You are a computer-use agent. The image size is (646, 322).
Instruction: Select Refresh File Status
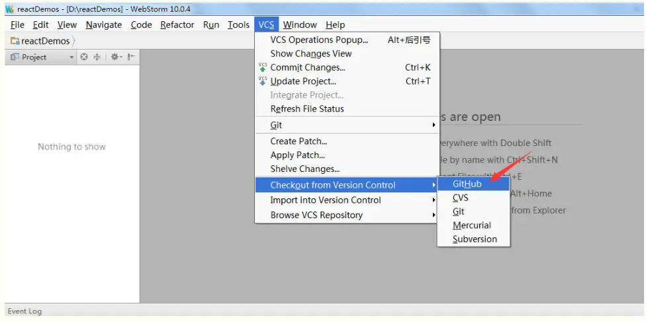point(347,108)
